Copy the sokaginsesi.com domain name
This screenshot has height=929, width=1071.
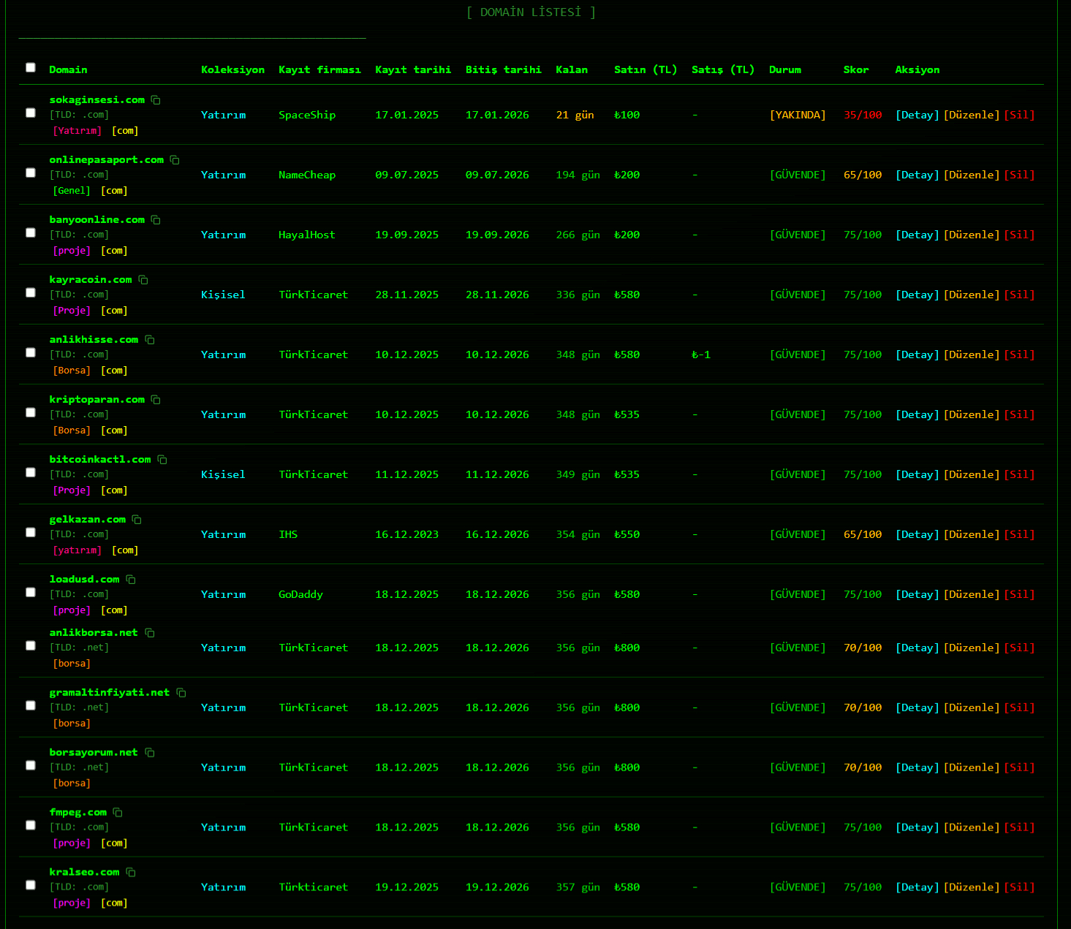(156, 100)
